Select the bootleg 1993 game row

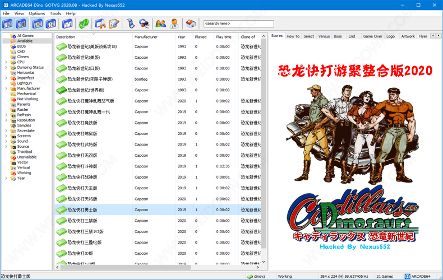tap(158, 80)
